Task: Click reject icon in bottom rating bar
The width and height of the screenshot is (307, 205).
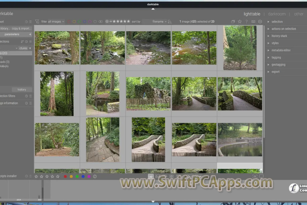Action: 95,176
